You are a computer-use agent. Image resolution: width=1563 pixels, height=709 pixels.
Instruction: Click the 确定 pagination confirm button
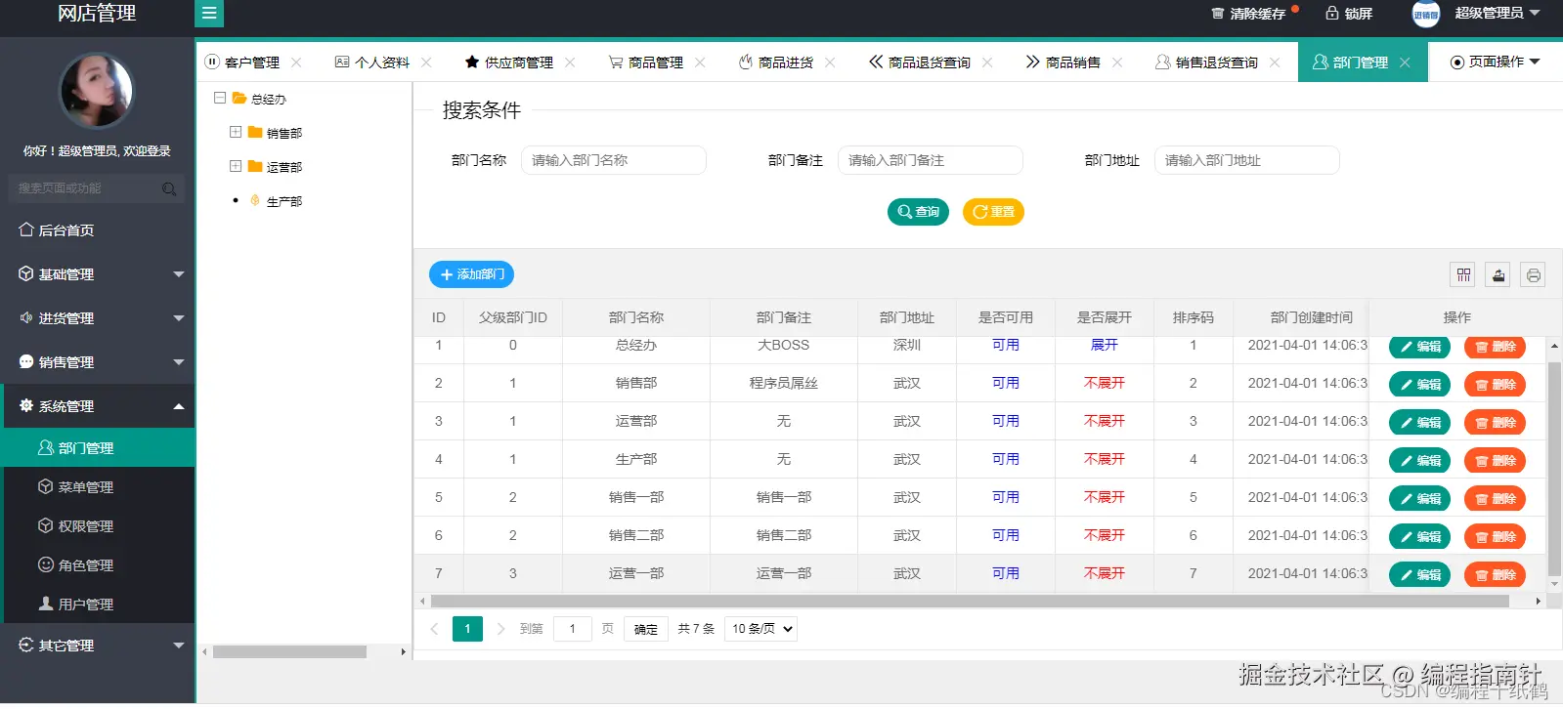(646, 629)
